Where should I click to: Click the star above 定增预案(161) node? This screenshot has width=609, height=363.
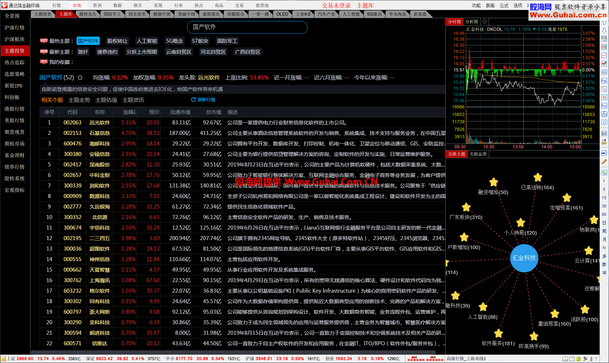(567, 198)
